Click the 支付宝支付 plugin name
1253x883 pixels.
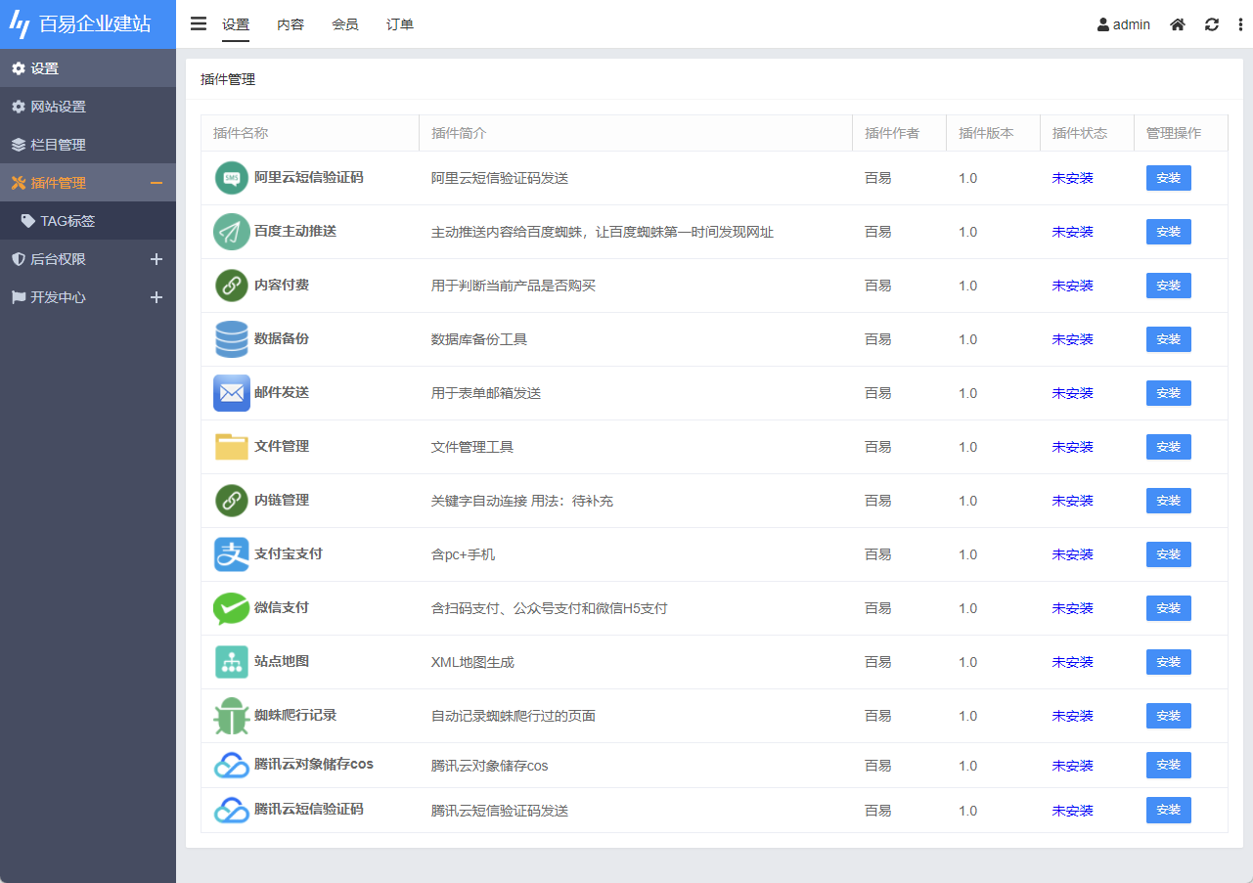pyautogui.click(x=289, y=553)
